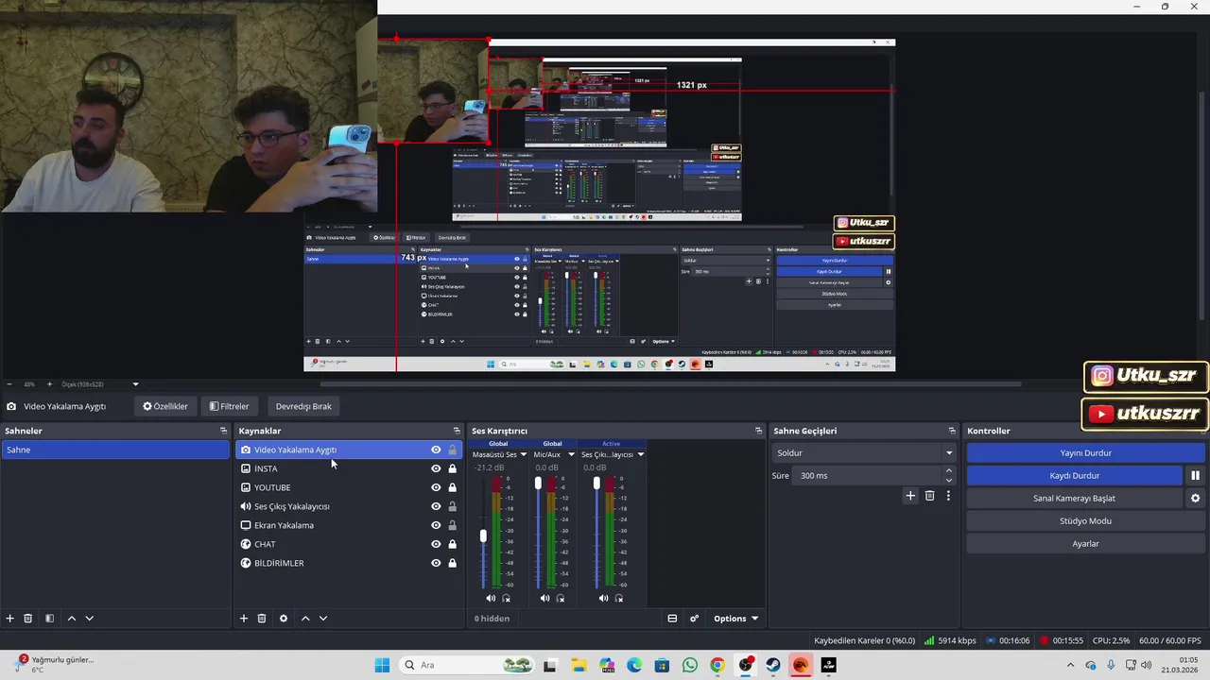1210x680 pixels.
Task: Select the CHAT source row
Action: click(x=348, y=544)
